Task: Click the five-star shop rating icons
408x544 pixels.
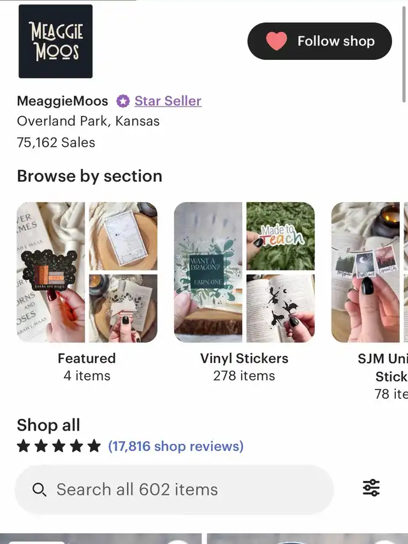Action: click(x=59, y=446)
